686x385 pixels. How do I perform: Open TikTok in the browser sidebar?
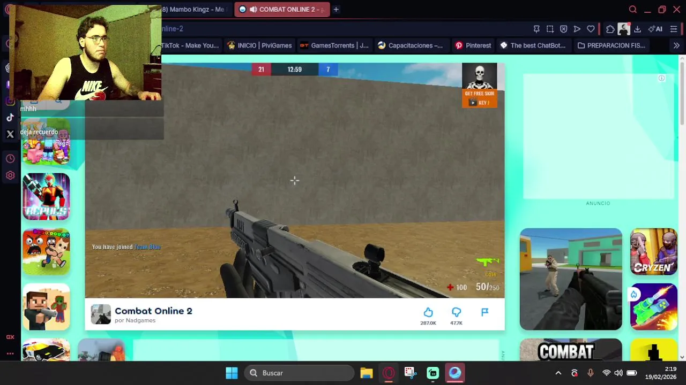pos(10,118)
